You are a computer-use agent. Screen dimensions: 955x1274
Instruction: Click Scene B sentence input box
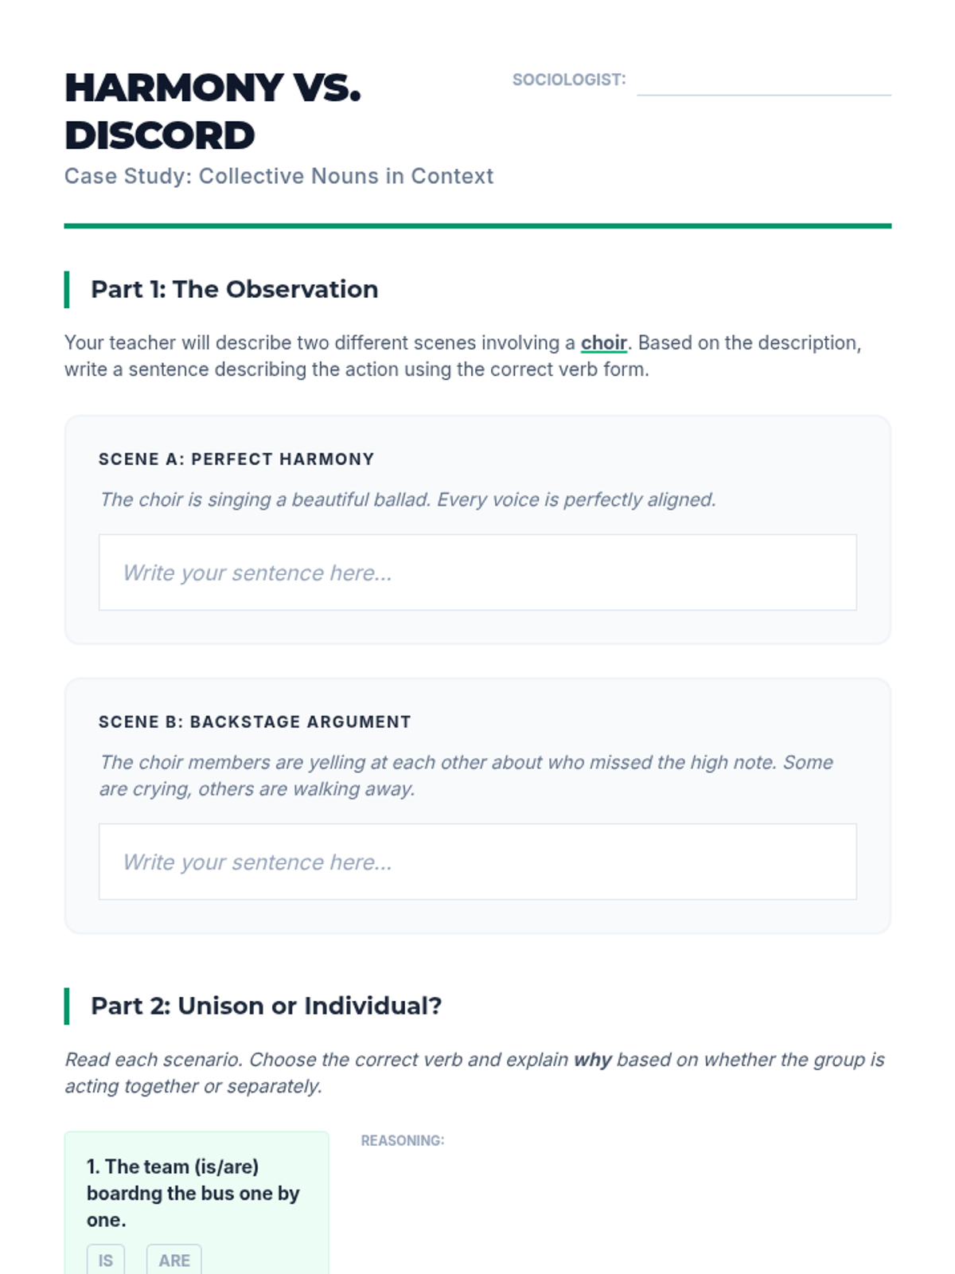pos(477,862)
